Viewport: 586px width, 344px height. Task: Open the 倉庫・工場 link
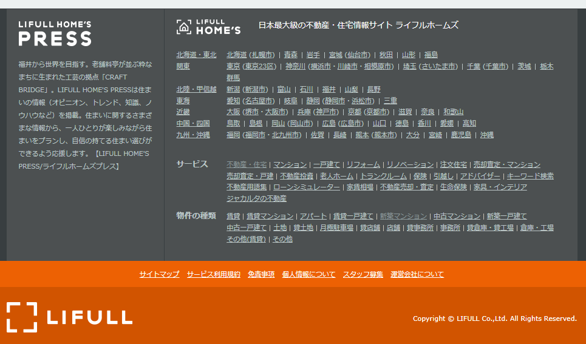pos(537,228)
